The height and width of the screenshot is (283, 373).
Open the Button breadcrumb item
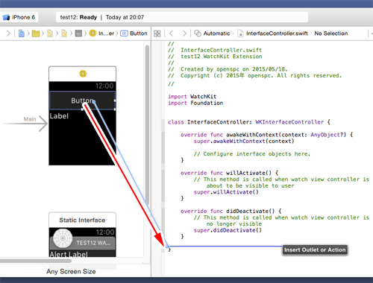coord(134,34)
